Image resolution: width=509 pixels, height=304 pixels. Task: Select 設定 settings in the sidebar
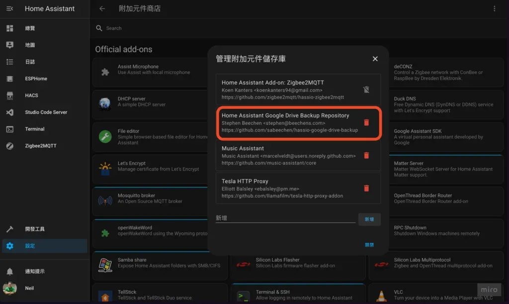tap(29, 245)
